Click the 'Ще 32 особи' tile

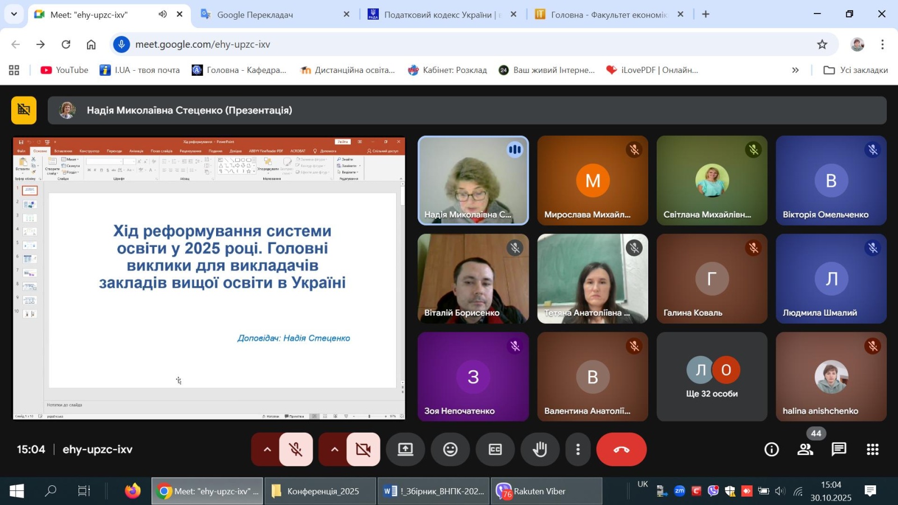[x=712, y=377]
